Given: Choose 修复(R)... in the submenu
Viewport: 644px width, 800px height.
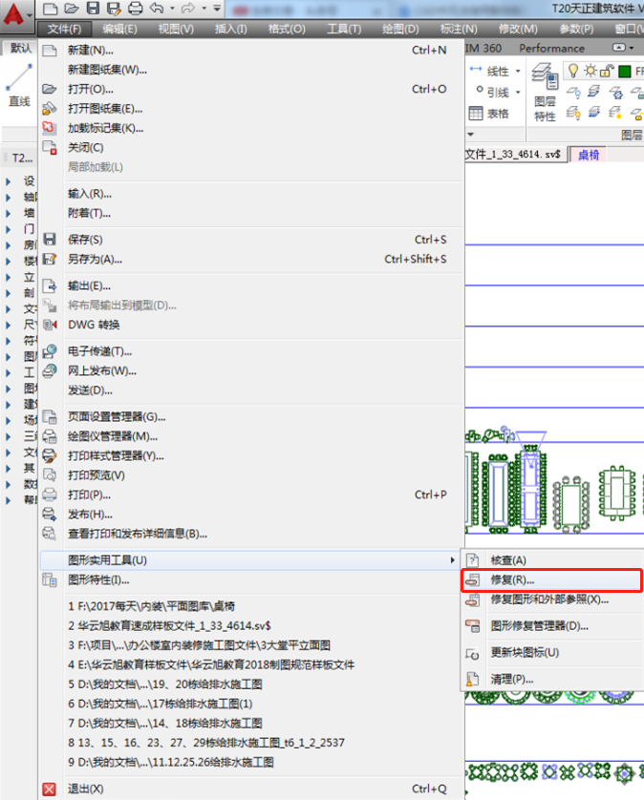Looking at the screenshot, I should (552, 580).
